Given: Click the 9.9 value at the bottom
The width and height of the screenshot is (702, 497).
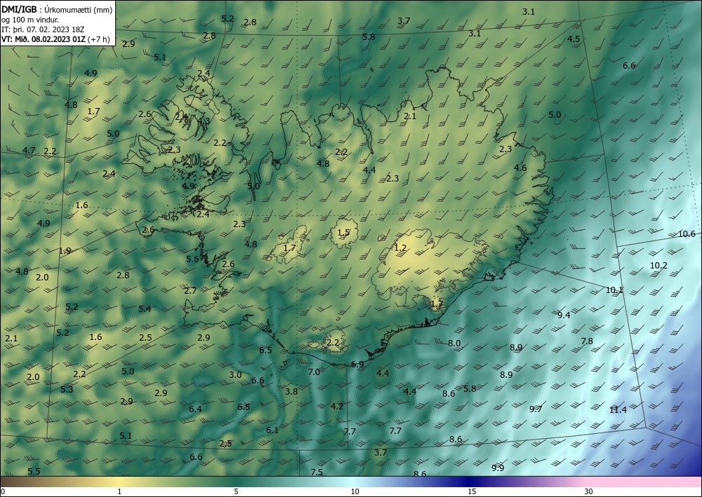Looking at the screenshot, I should click(x=498, y=468).
